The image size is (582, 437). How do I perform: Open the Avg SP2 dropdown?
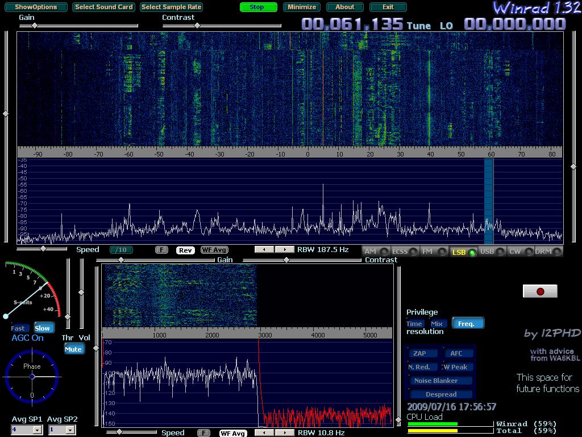pos(62,430)
